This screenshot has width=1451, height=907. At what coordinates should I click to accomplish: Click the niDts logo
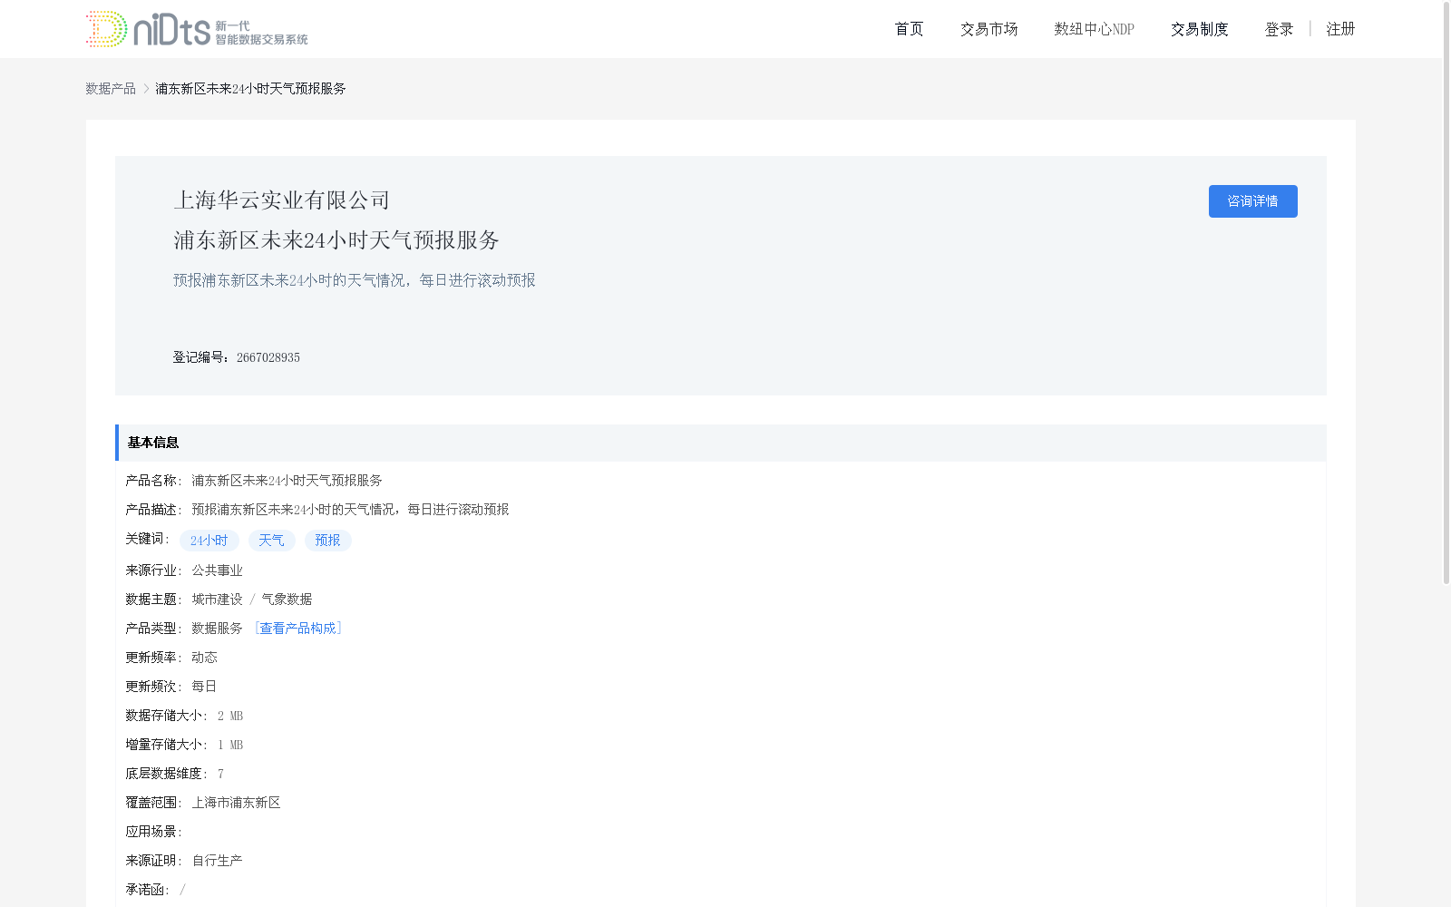197,29
